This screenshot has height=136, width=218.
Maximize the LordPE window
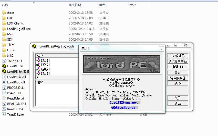[176, 45]
